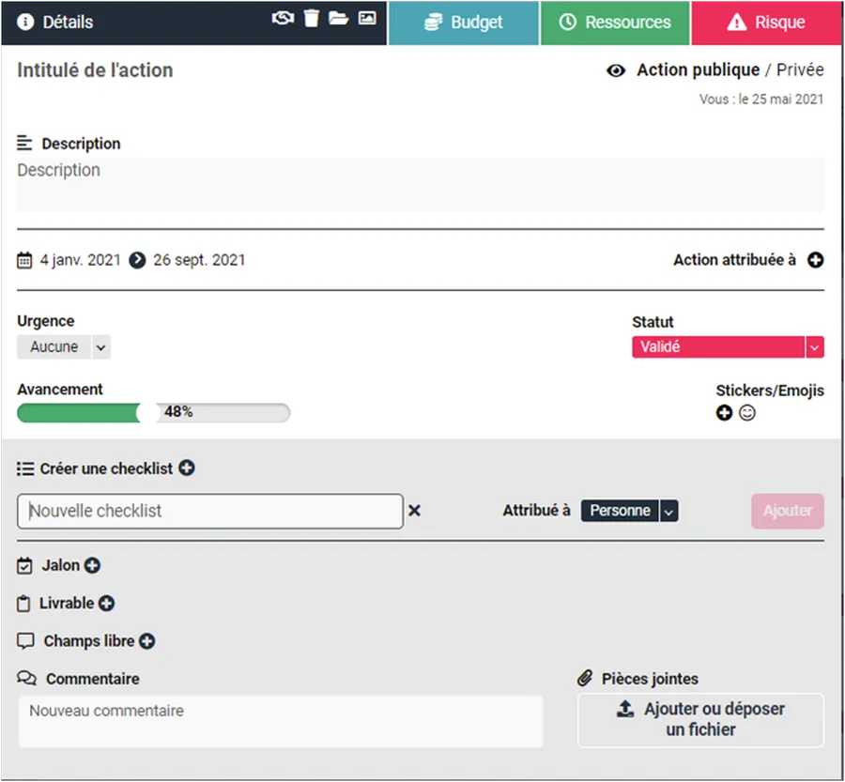
Task: Click the image icon in header
Action: click(367, 19)
